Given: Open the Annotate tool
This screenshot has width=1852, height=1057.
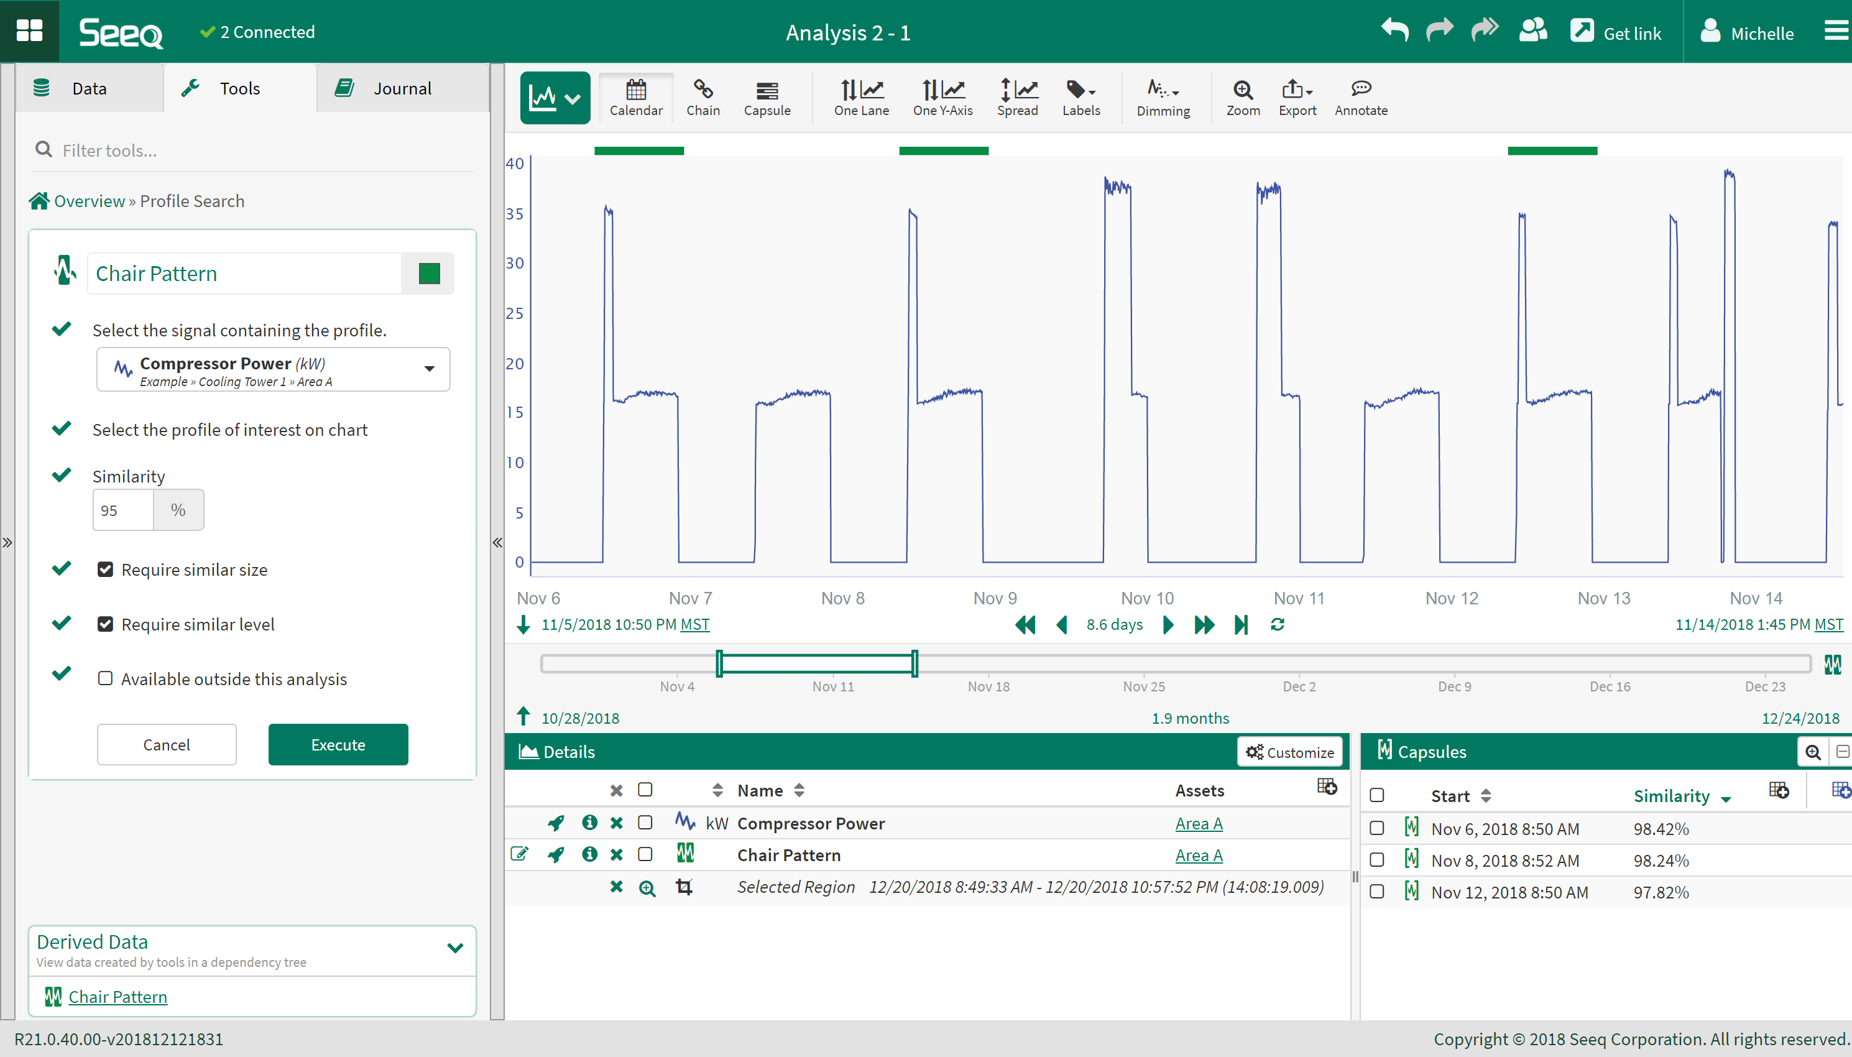Looking at the screenshot, I should (x=1361, y=97).
